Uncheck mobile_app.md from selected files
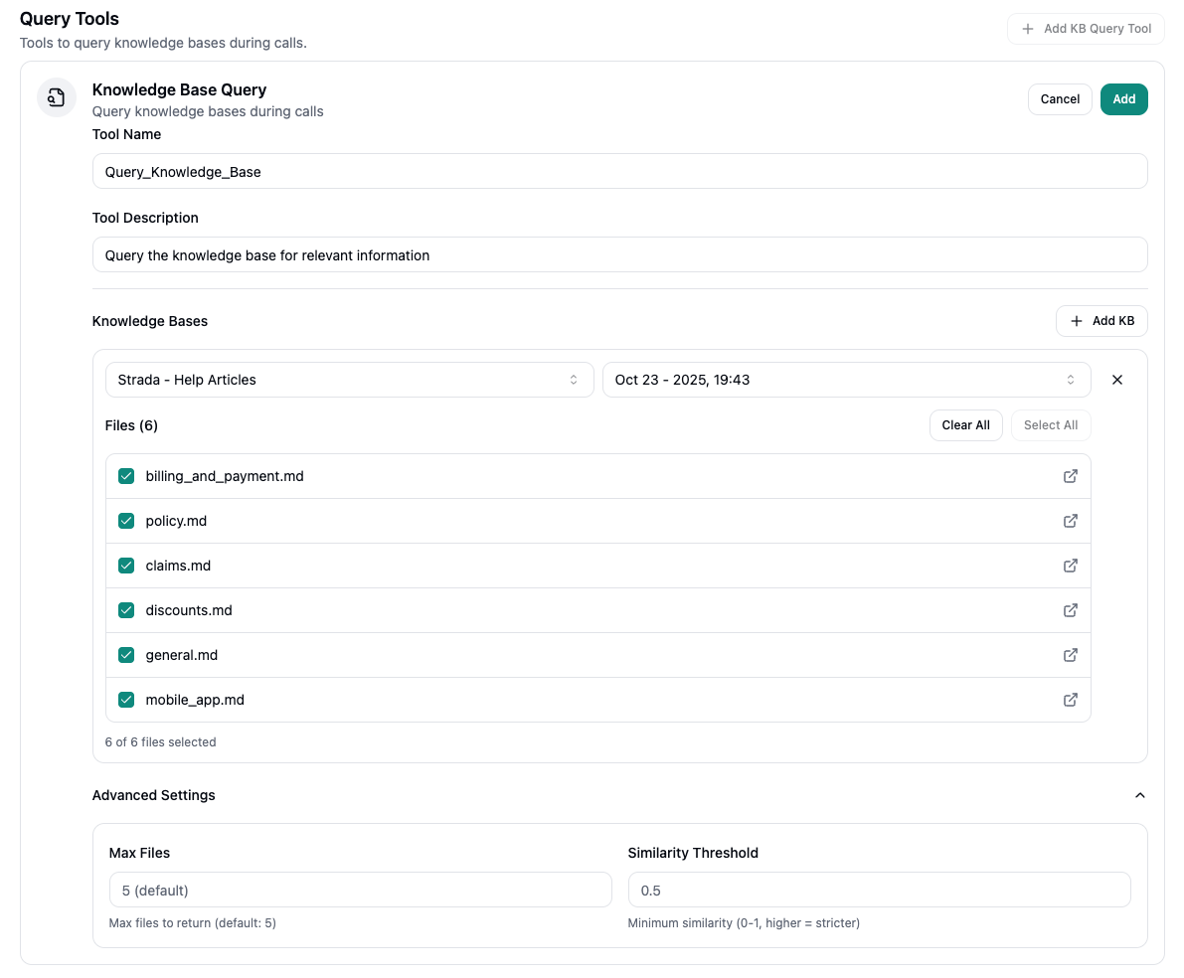 pyautogui.click(x=126, y=700)
